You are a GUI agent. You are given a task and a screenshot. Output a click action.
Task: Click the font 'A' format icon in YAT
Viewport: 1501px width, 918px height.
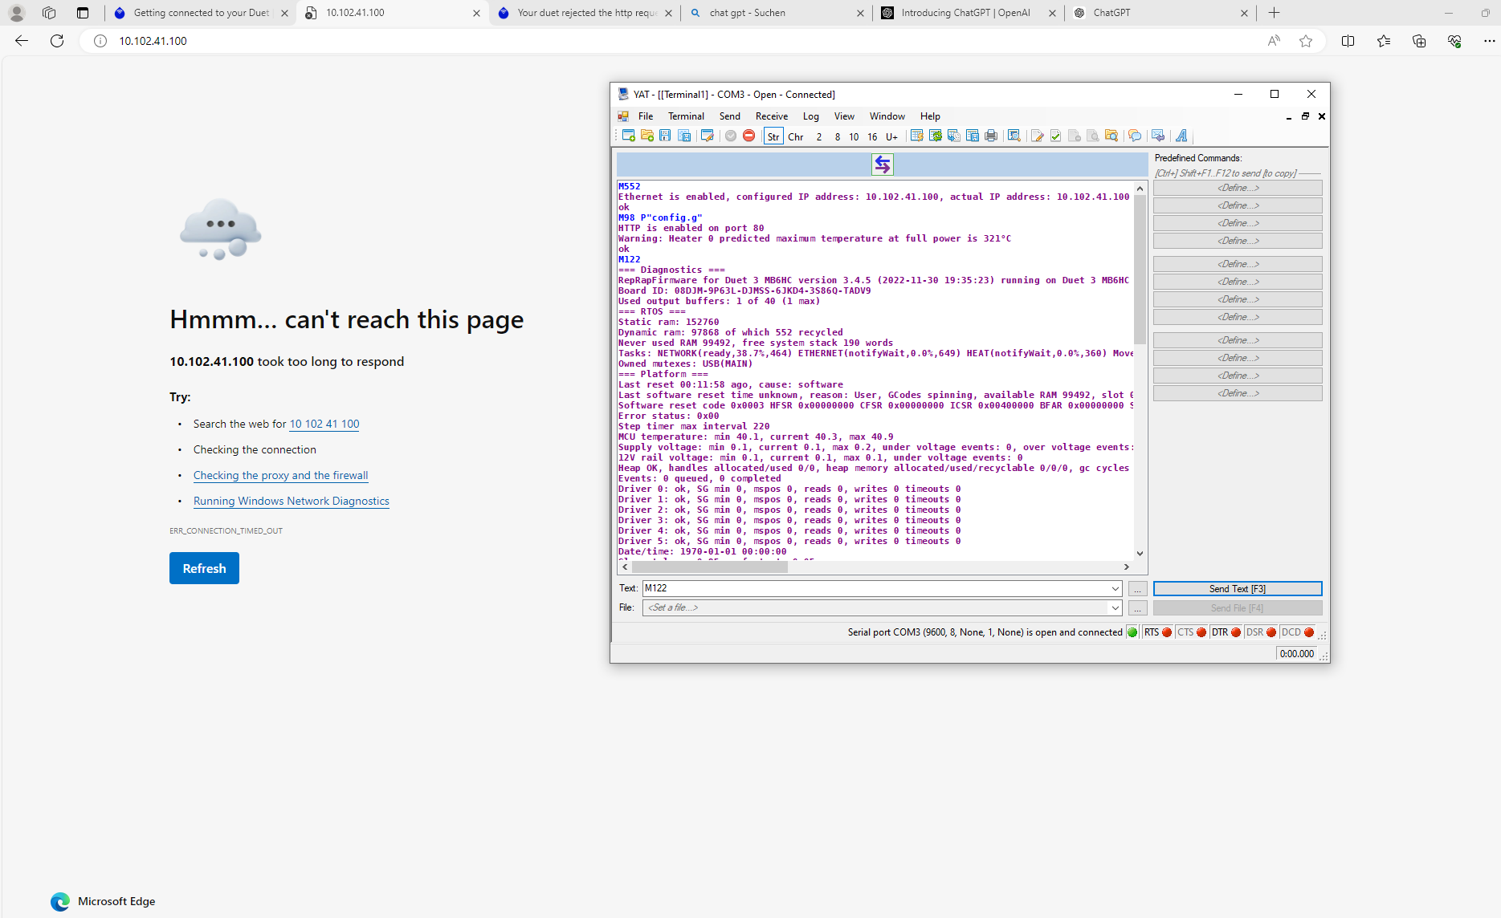point(1181,136)
